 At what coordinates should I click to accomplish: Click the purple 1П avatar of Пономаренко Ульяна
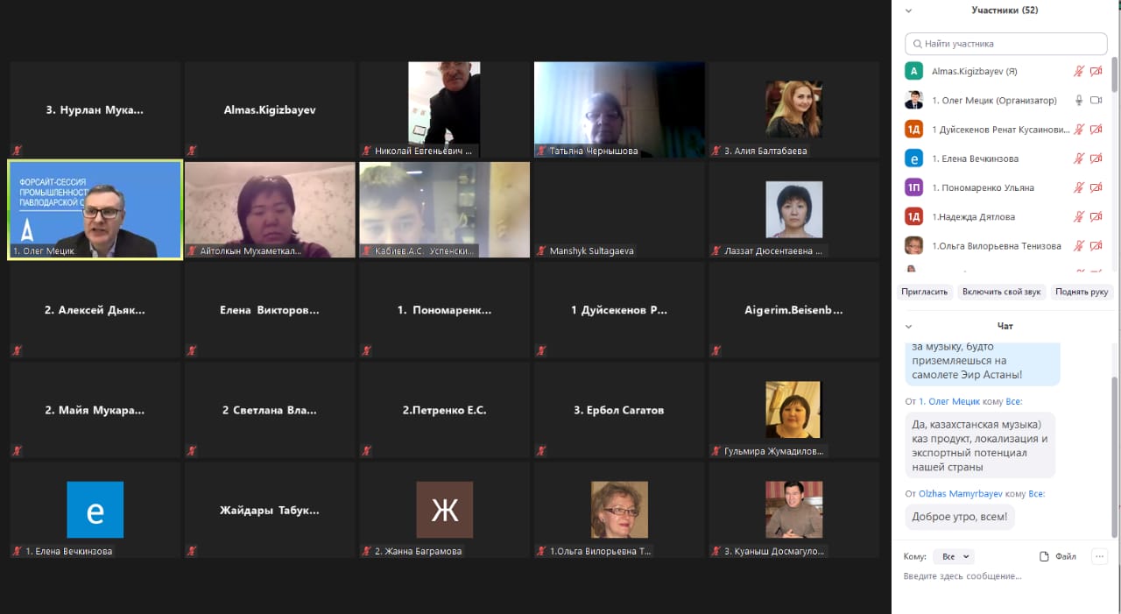click(x=913, y=187)
